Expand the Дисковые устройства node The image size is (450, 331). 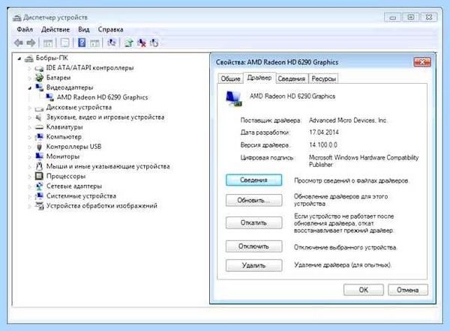click(29, 108)
